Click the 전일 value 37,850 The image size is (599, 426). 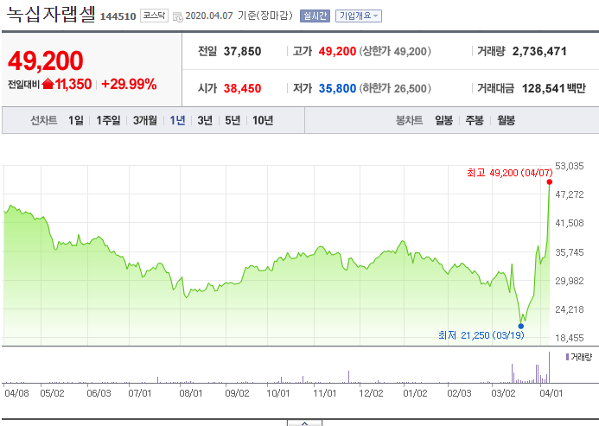coord(242,51)
